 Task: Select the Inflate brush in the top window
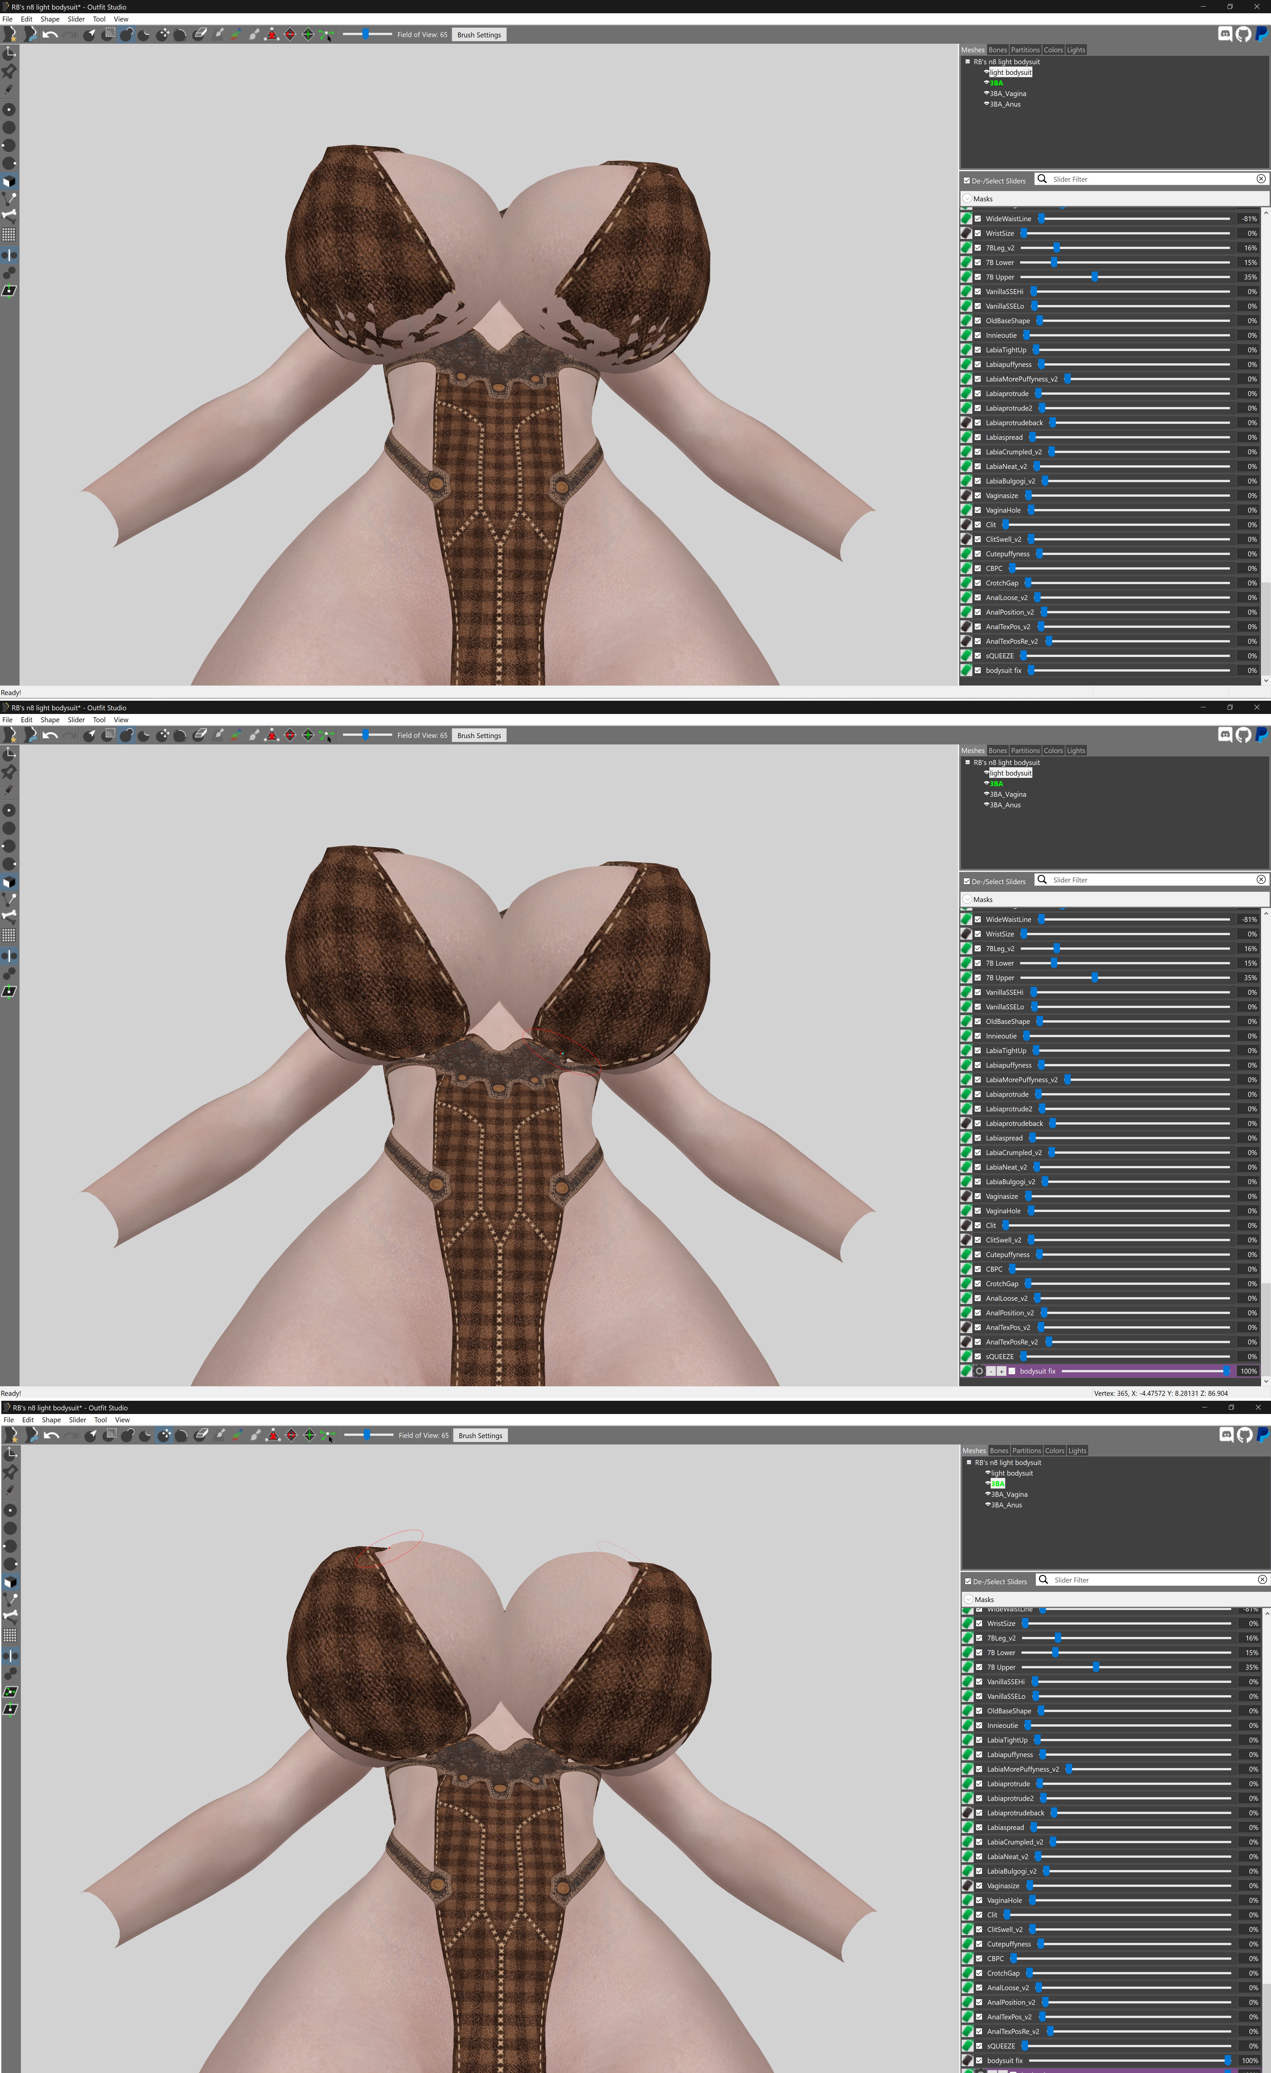click(126, 34)
